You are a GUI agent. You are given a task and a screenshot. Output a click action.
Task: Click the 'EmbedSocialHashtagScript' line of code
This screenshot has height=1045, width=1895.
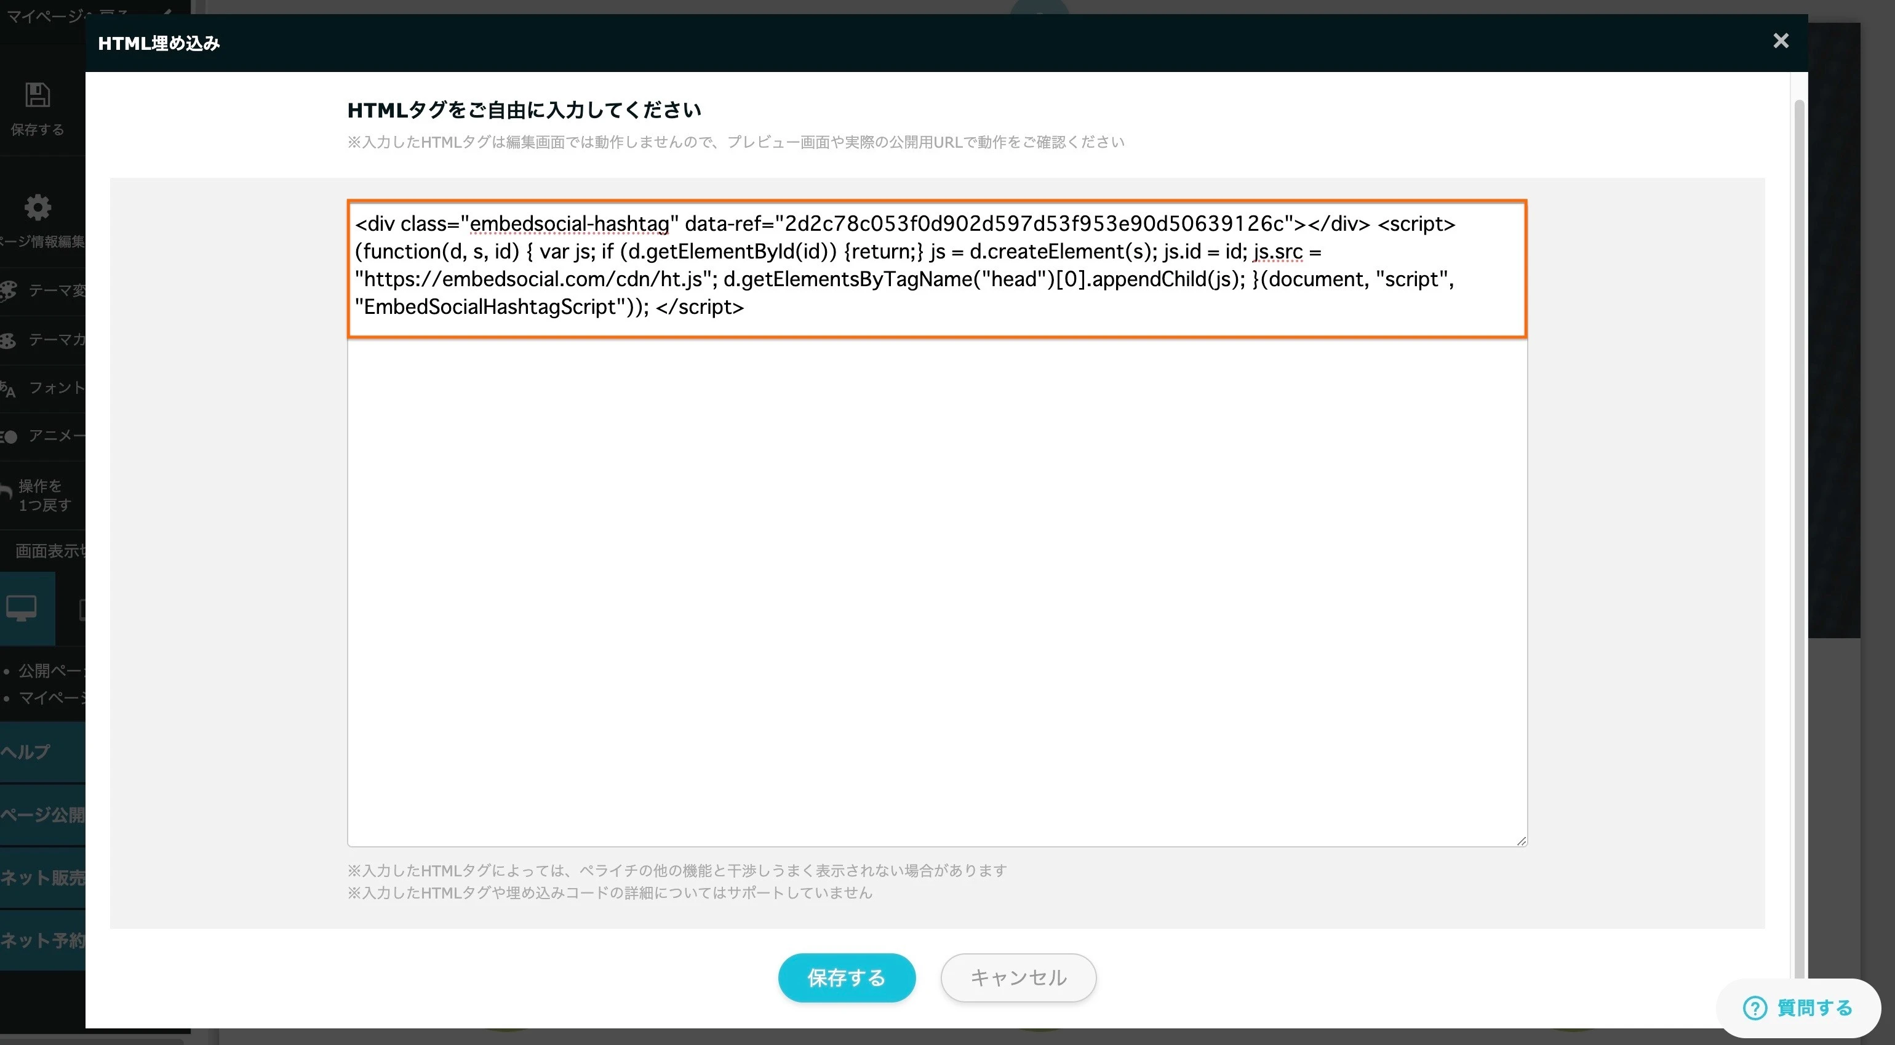click(549, 307)
